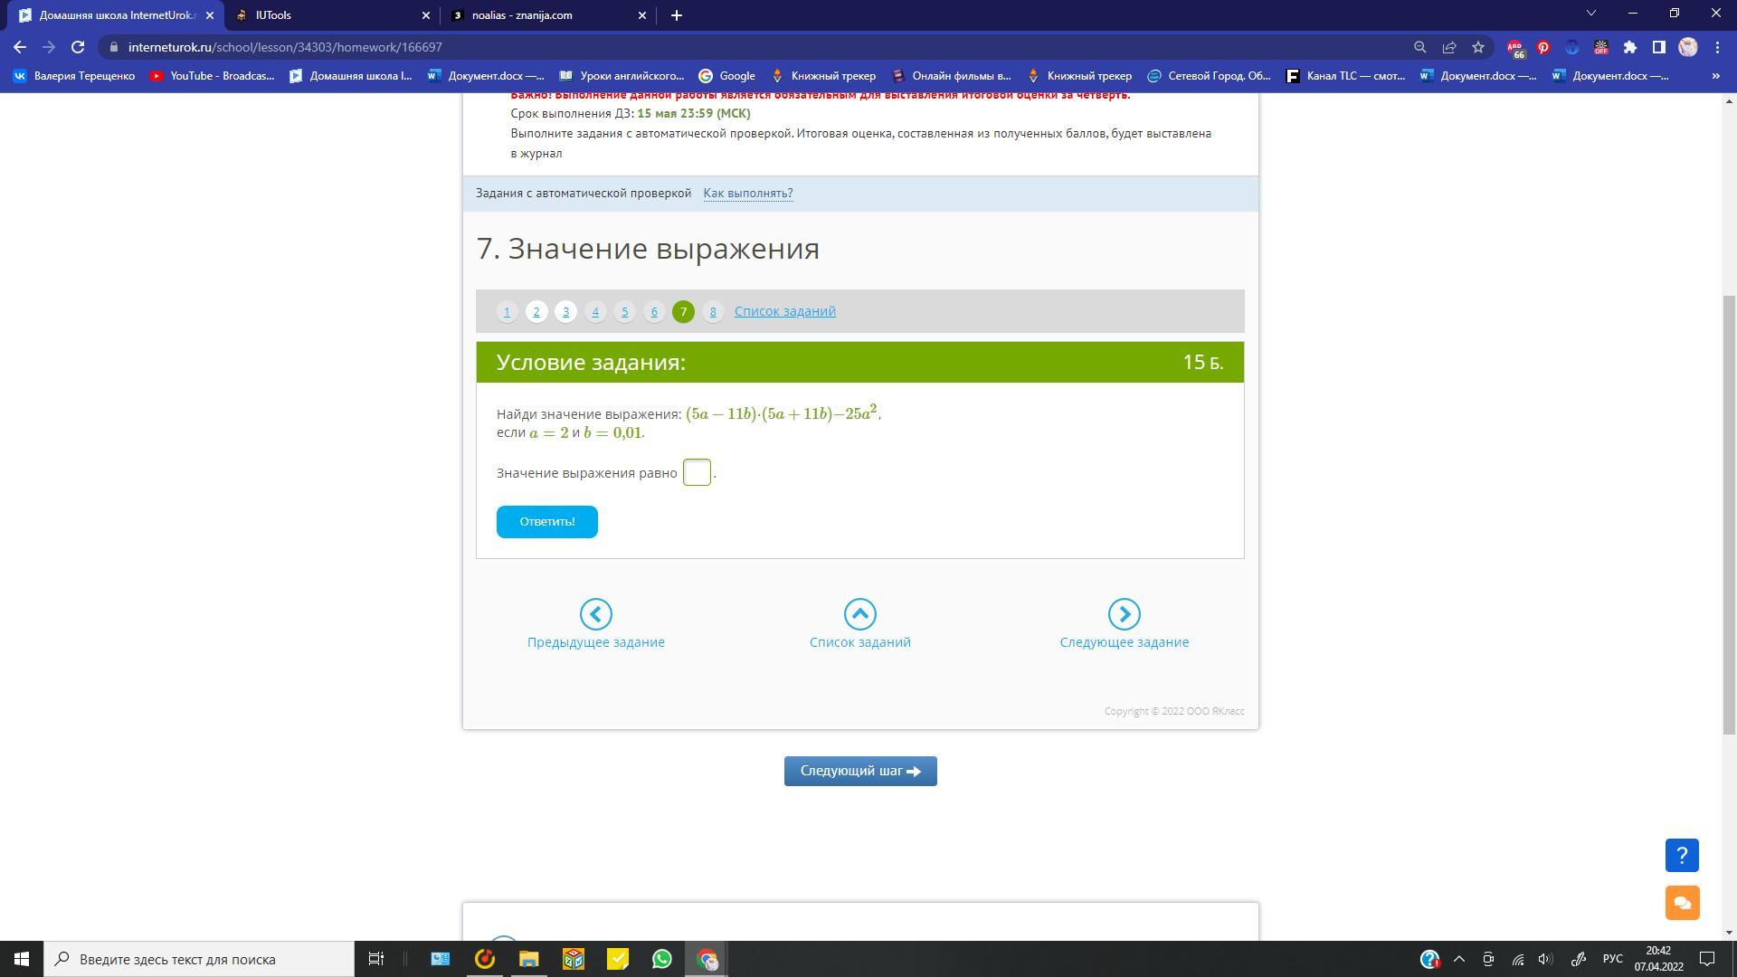Click the Next task circle arrow icon
1737x977 pixels.
1124,614
